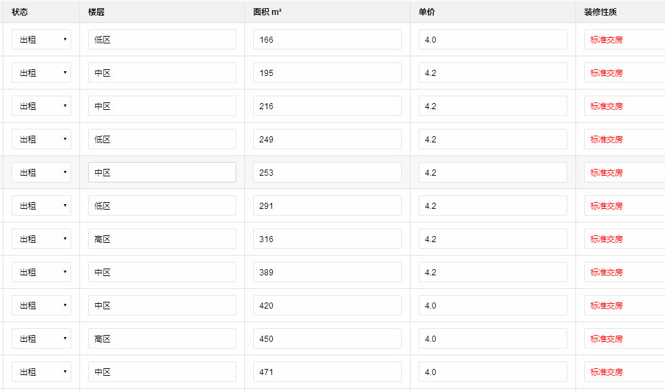
Task: Click the 楼层 field in the 166 area row
Action: pyautogui.click(x=162, y=40)
